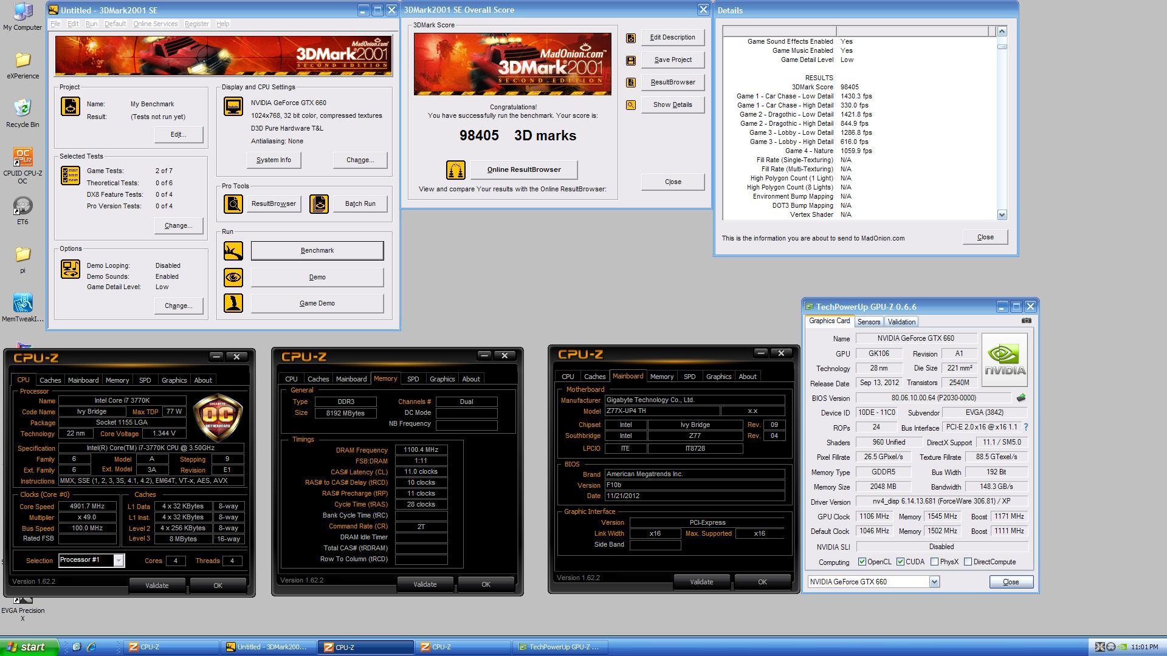Open the CPU-Z Processor selection dropdown
The image size is (1167, 656).
(x=119, y=560)
